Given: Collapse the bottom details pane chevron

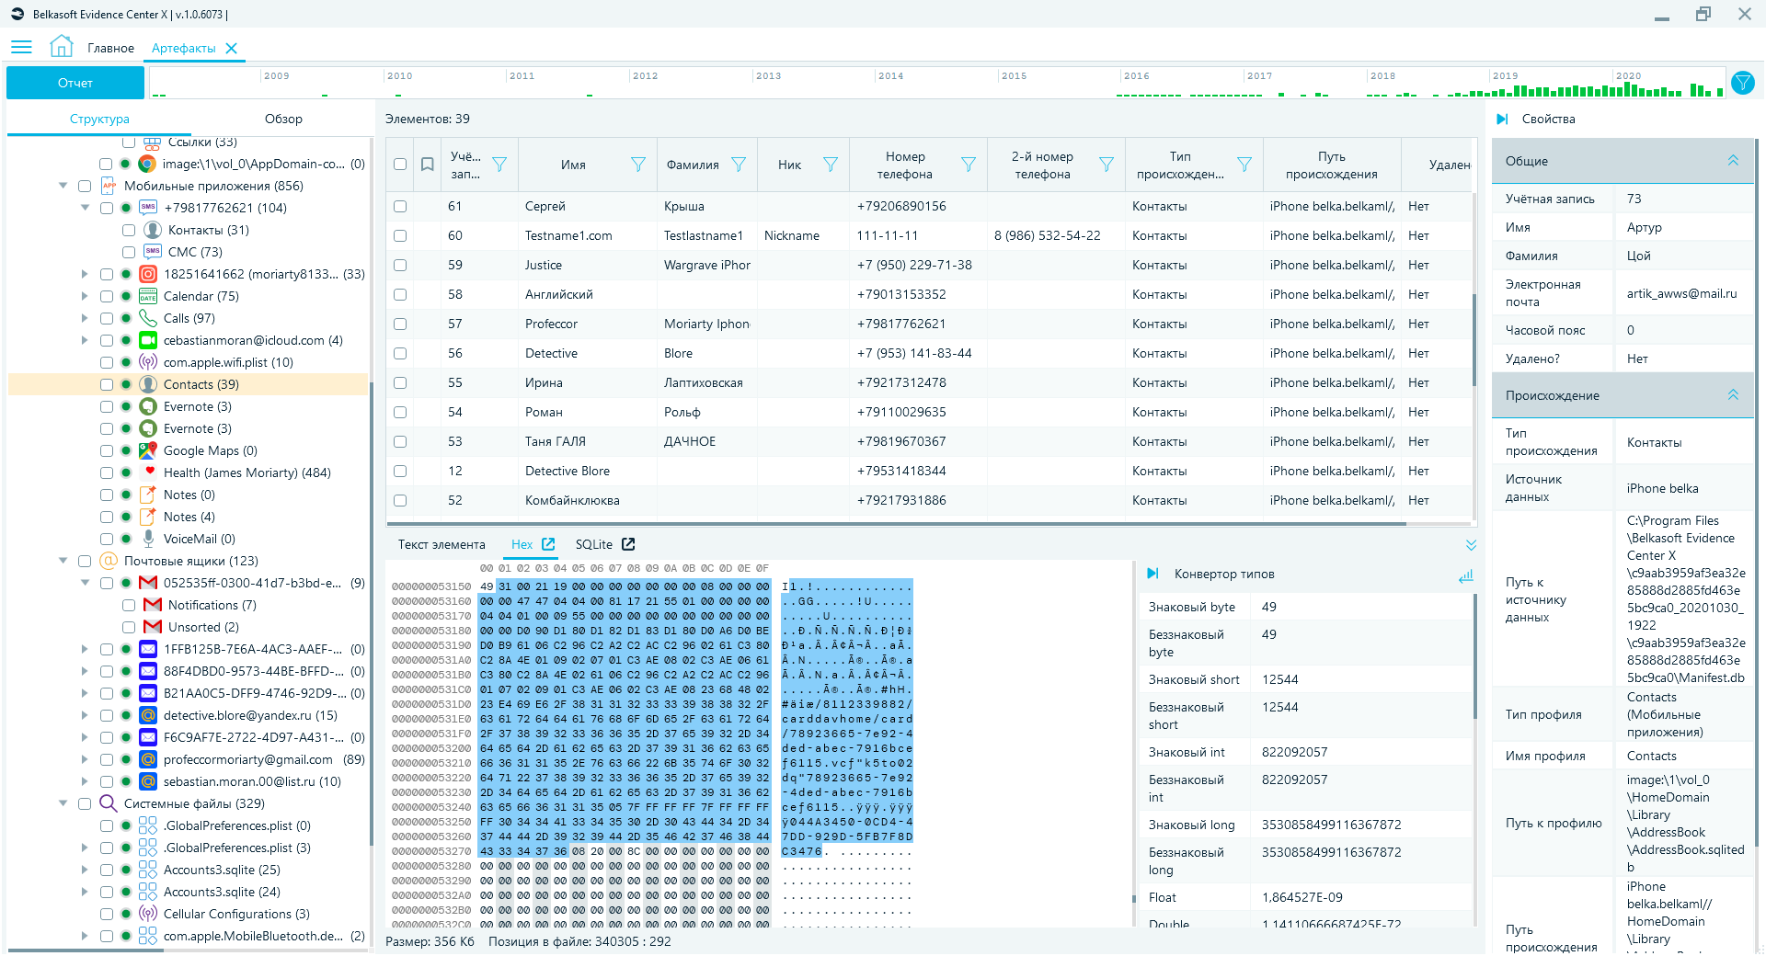Looking at the screenshot, I should (x=1471, y=545).
